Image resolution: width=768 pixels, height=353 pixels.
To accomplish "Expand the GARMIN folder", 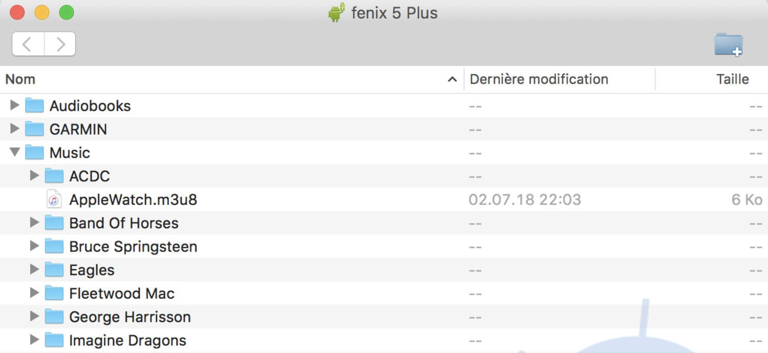I will 15,129.
